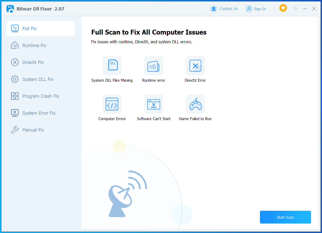
Task: Click the Contact Us link text
Action: 228,9
